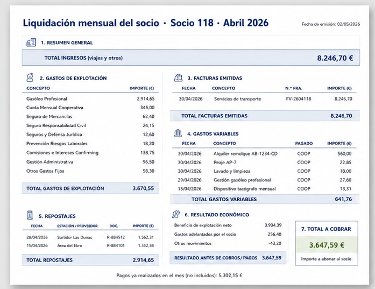Click the 'Gestión Administrativa' row
Screen dimensions: 375x289
(90, 162)
